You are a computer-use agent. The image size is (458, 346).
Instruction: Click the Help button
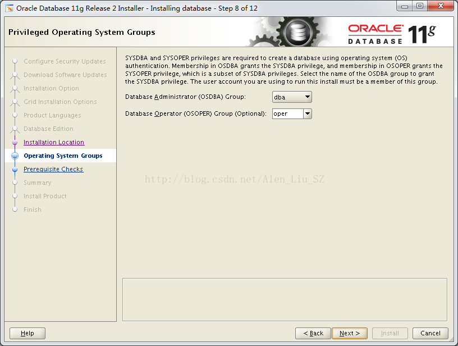[28, 333]
